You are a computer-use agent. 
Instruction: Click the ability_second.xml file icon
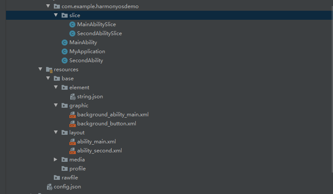click(72, 151)
